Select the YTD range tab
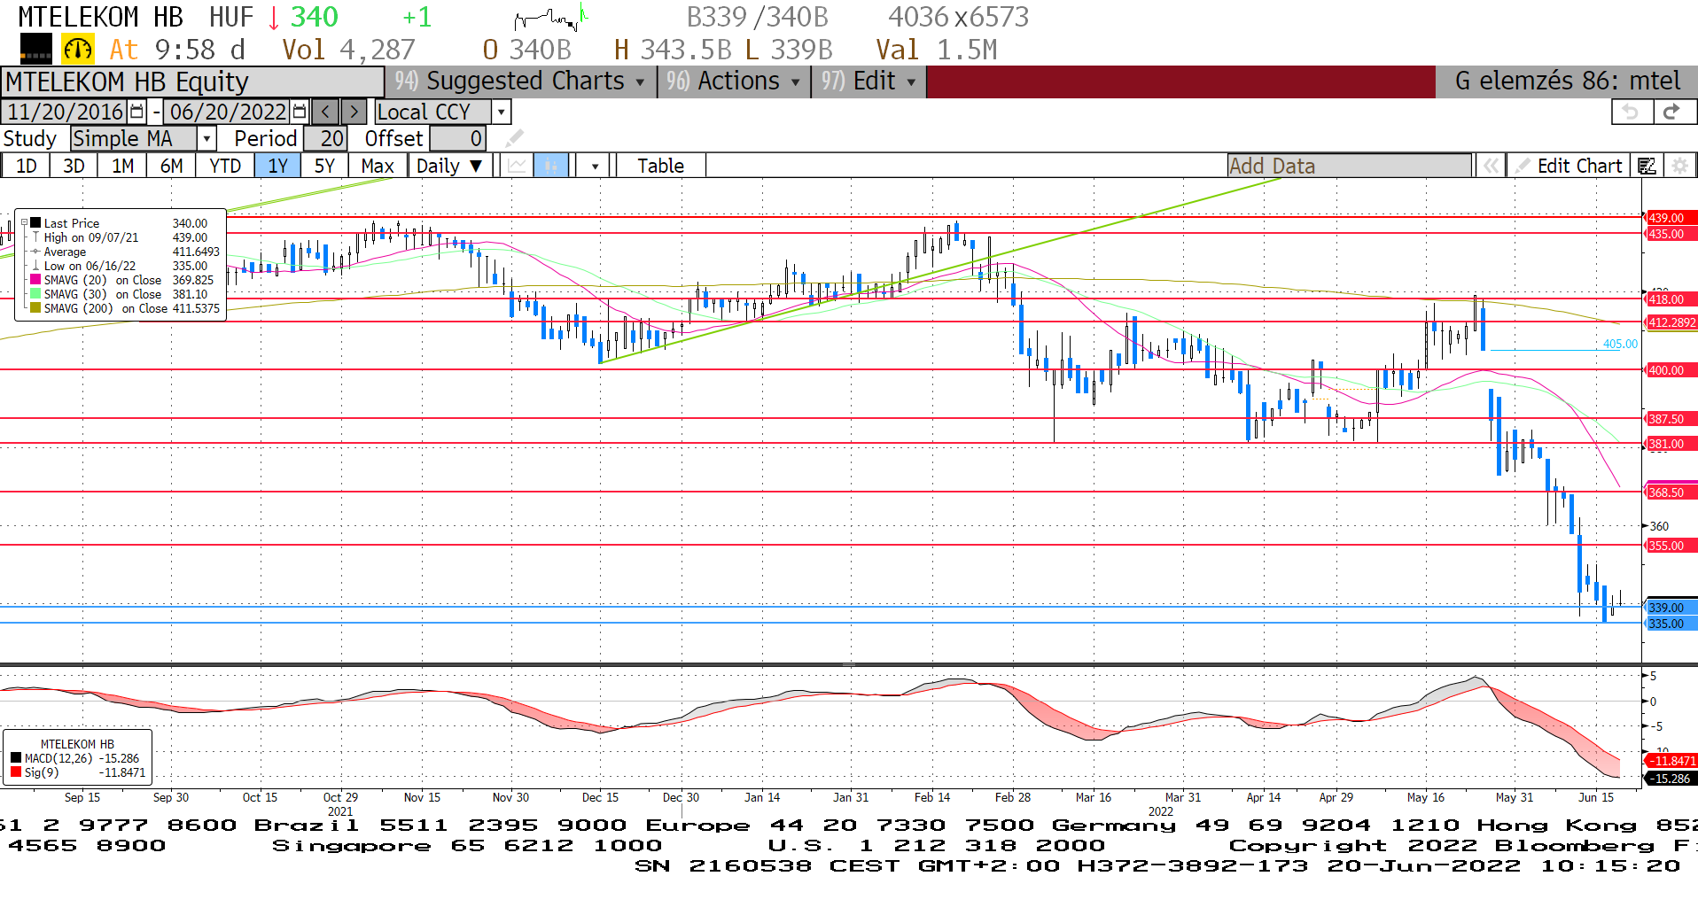This screenshot has height=915, width=1698. 225,166
